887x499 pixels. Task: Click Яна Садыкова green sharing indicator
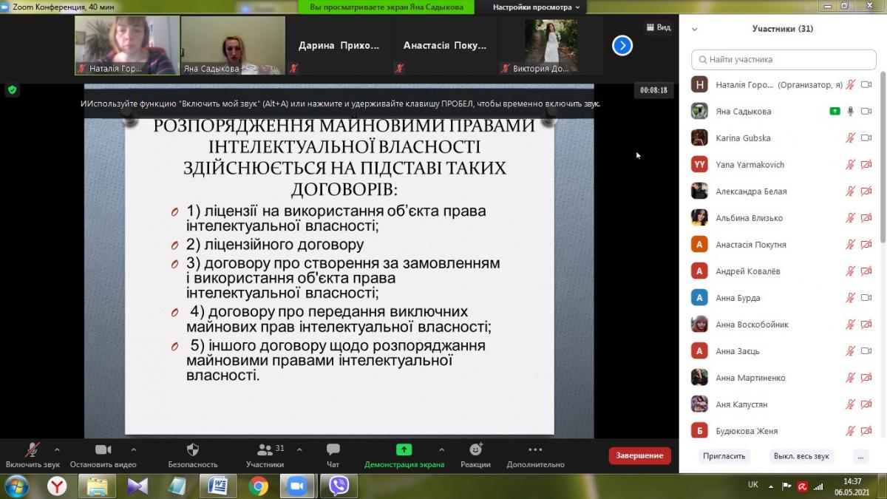click(835, 112)
